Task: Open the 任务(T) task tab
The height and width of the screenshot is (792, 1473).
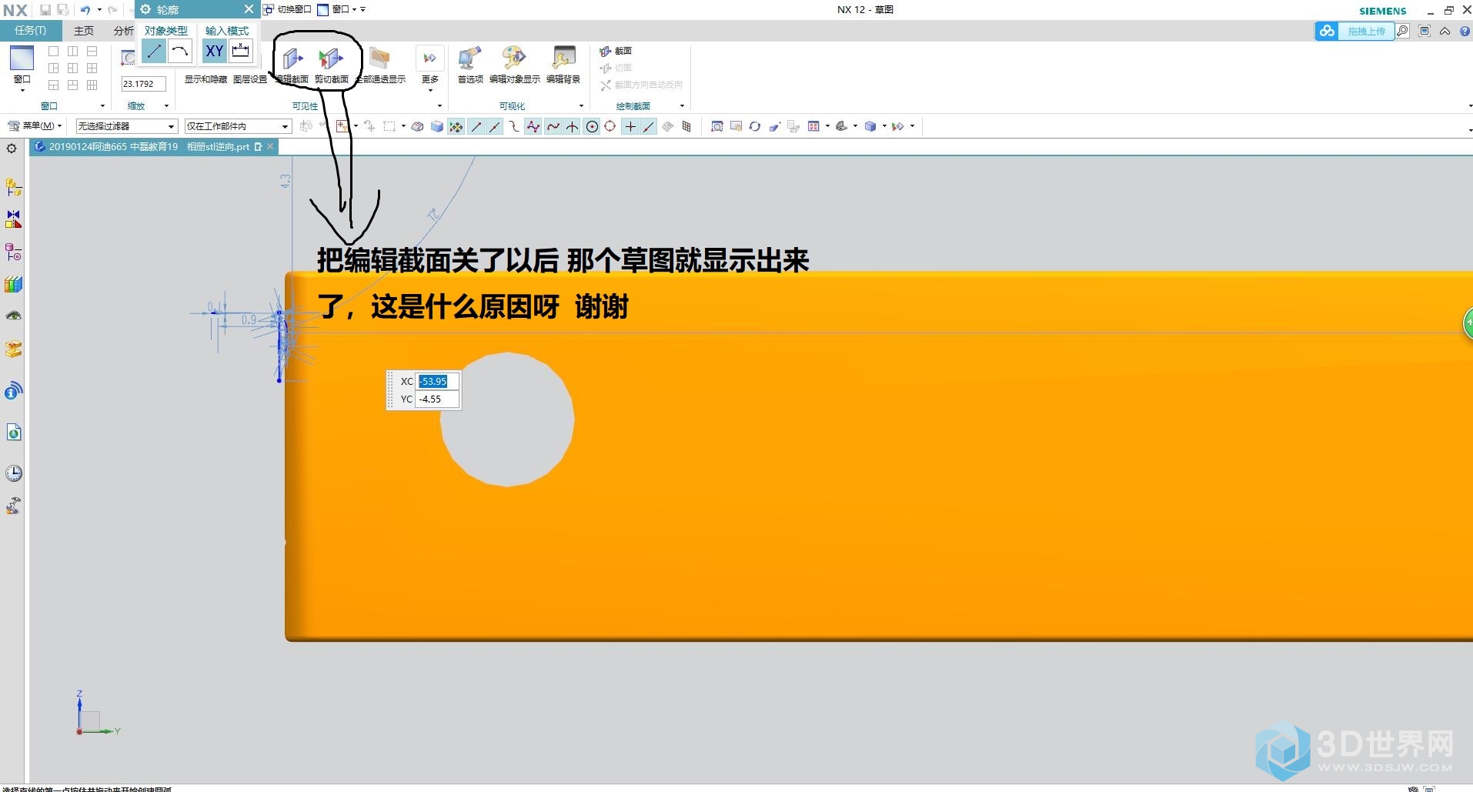Action: (x=31, y=31)
